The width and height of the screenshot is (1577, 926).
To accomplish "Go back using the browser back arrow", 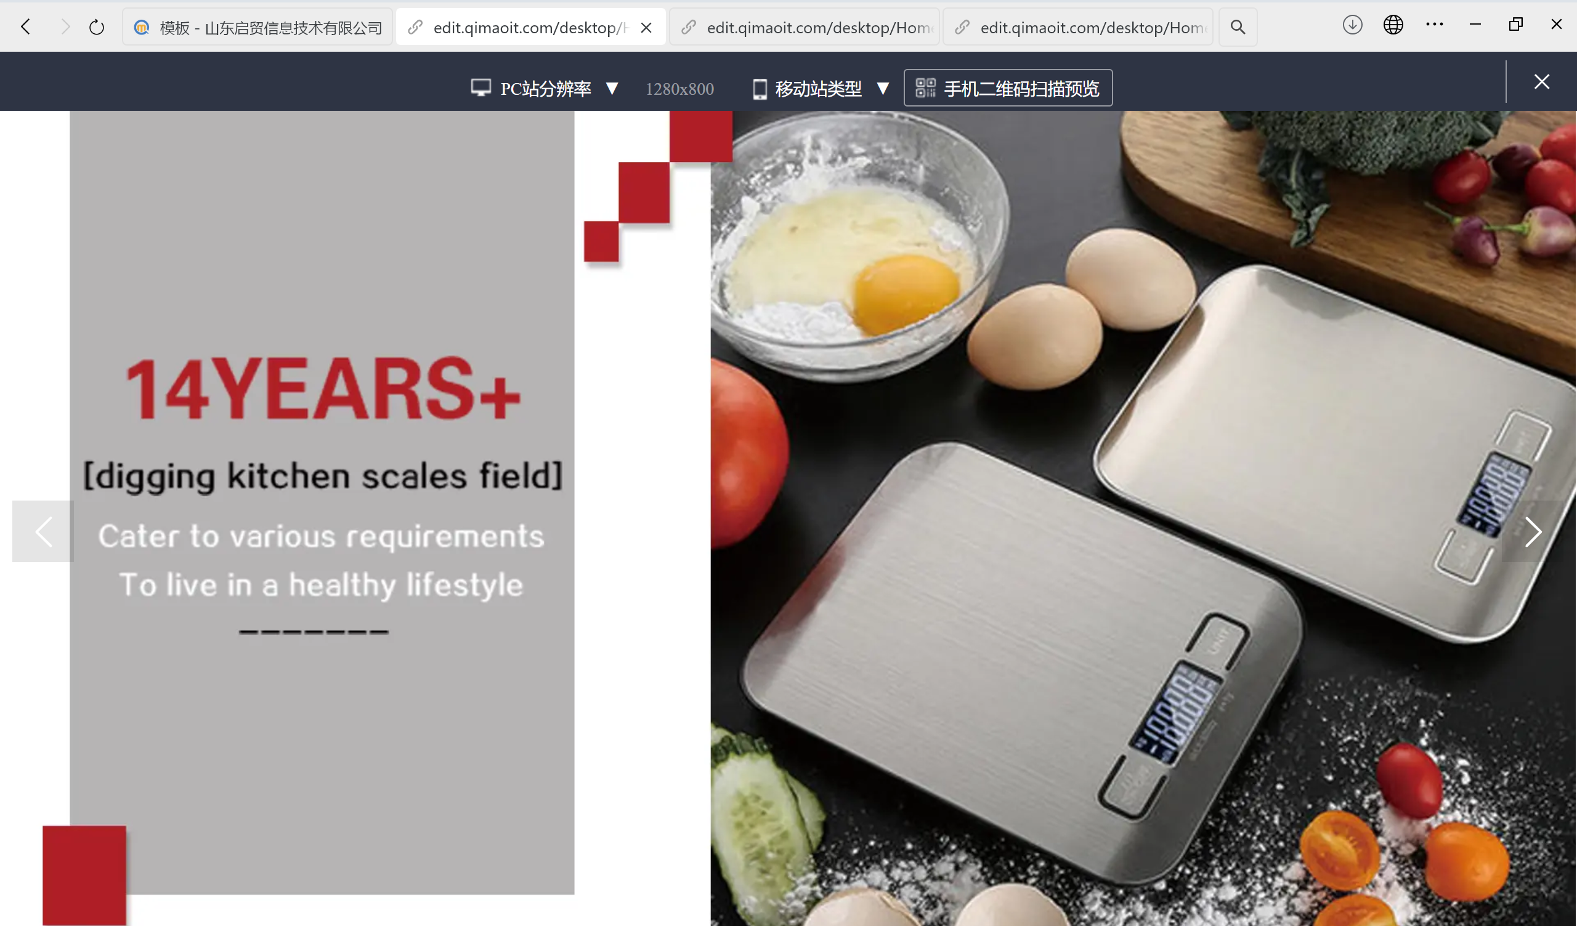I will click(x=26, y=27).
